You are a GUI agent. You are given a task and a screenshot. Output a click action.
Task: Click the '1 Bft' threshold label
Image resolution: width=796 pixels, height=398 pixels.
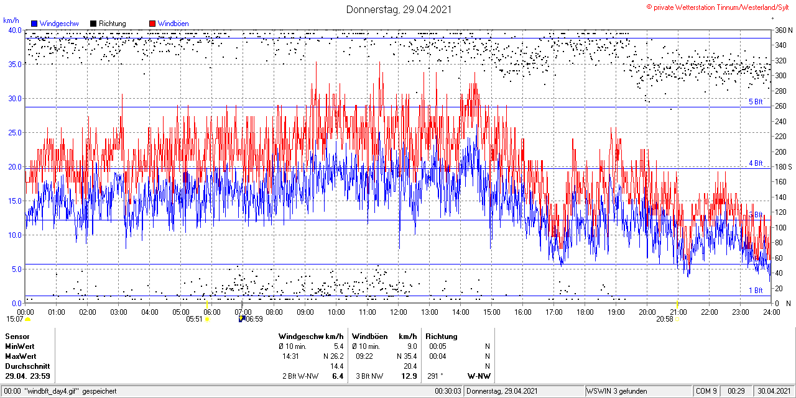pos(755,291)
